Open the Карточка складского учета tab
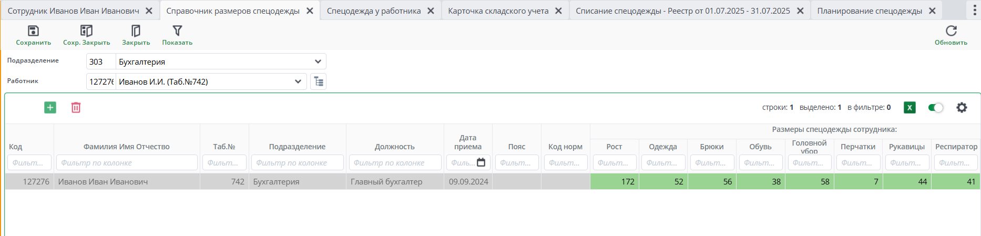The image size is (981, 236). coord(498,11)
